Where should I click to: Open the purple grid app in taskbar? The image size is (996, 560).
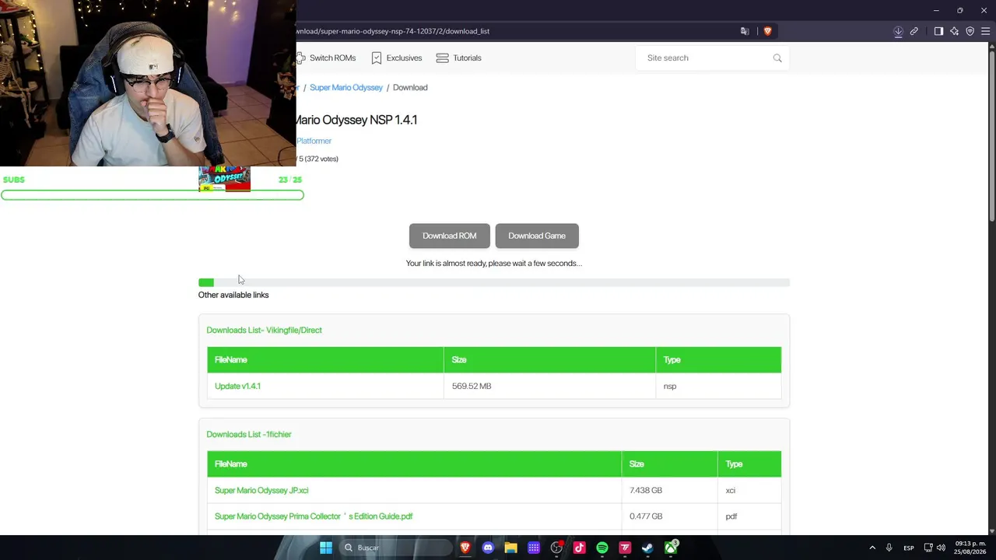pyautogui.click(x=534, y=548)
